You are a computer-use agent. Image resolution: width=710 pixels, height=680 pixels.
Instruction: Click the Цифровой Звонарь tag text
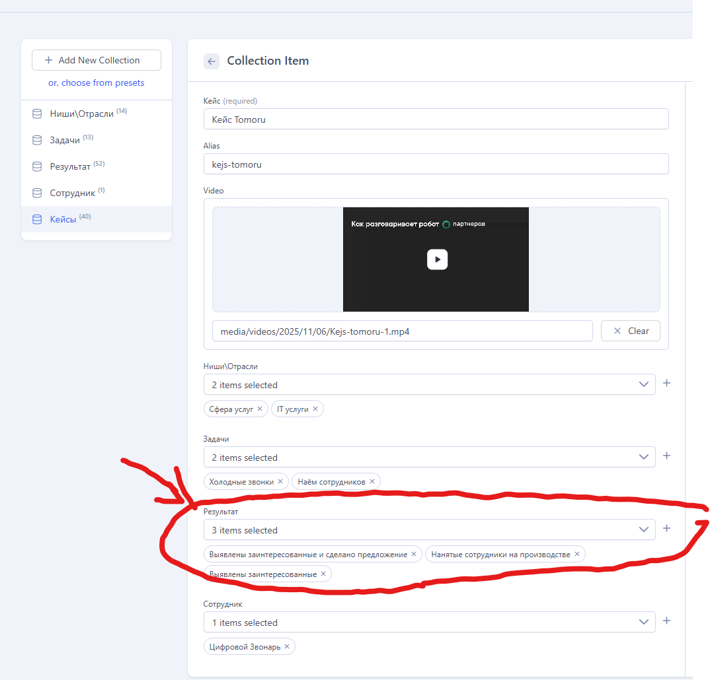(x=245, y=647)
